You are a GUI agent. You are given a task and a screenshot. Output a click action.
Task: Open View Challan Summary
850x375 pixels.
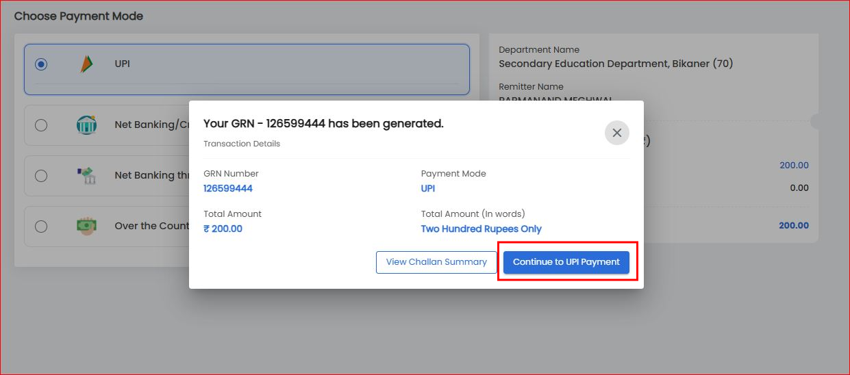click(x=436, y=262)
